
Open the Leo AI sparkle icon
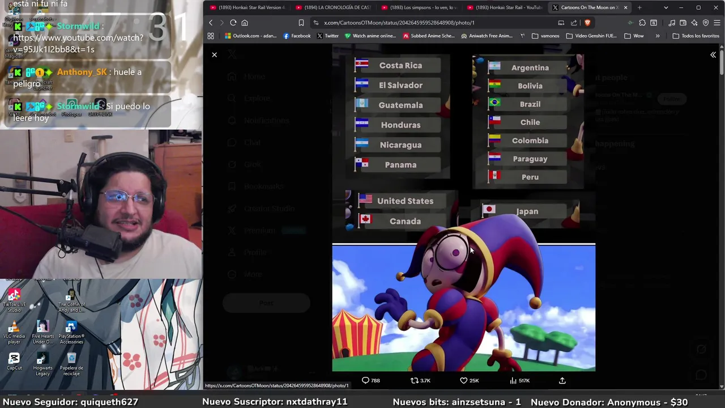coord(694,23)
